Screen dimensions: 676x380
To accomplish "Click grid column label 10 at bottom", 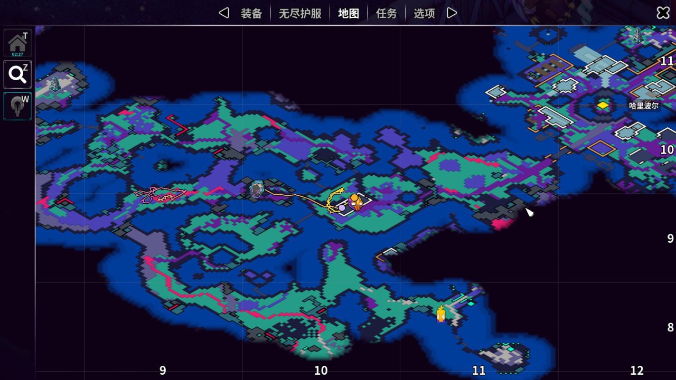I will (321, 370).
